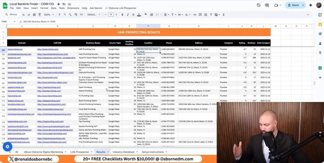324x163 pixels.
Task: Select the paint format roller
Action: pyautogui.click(x=40, y=15)
